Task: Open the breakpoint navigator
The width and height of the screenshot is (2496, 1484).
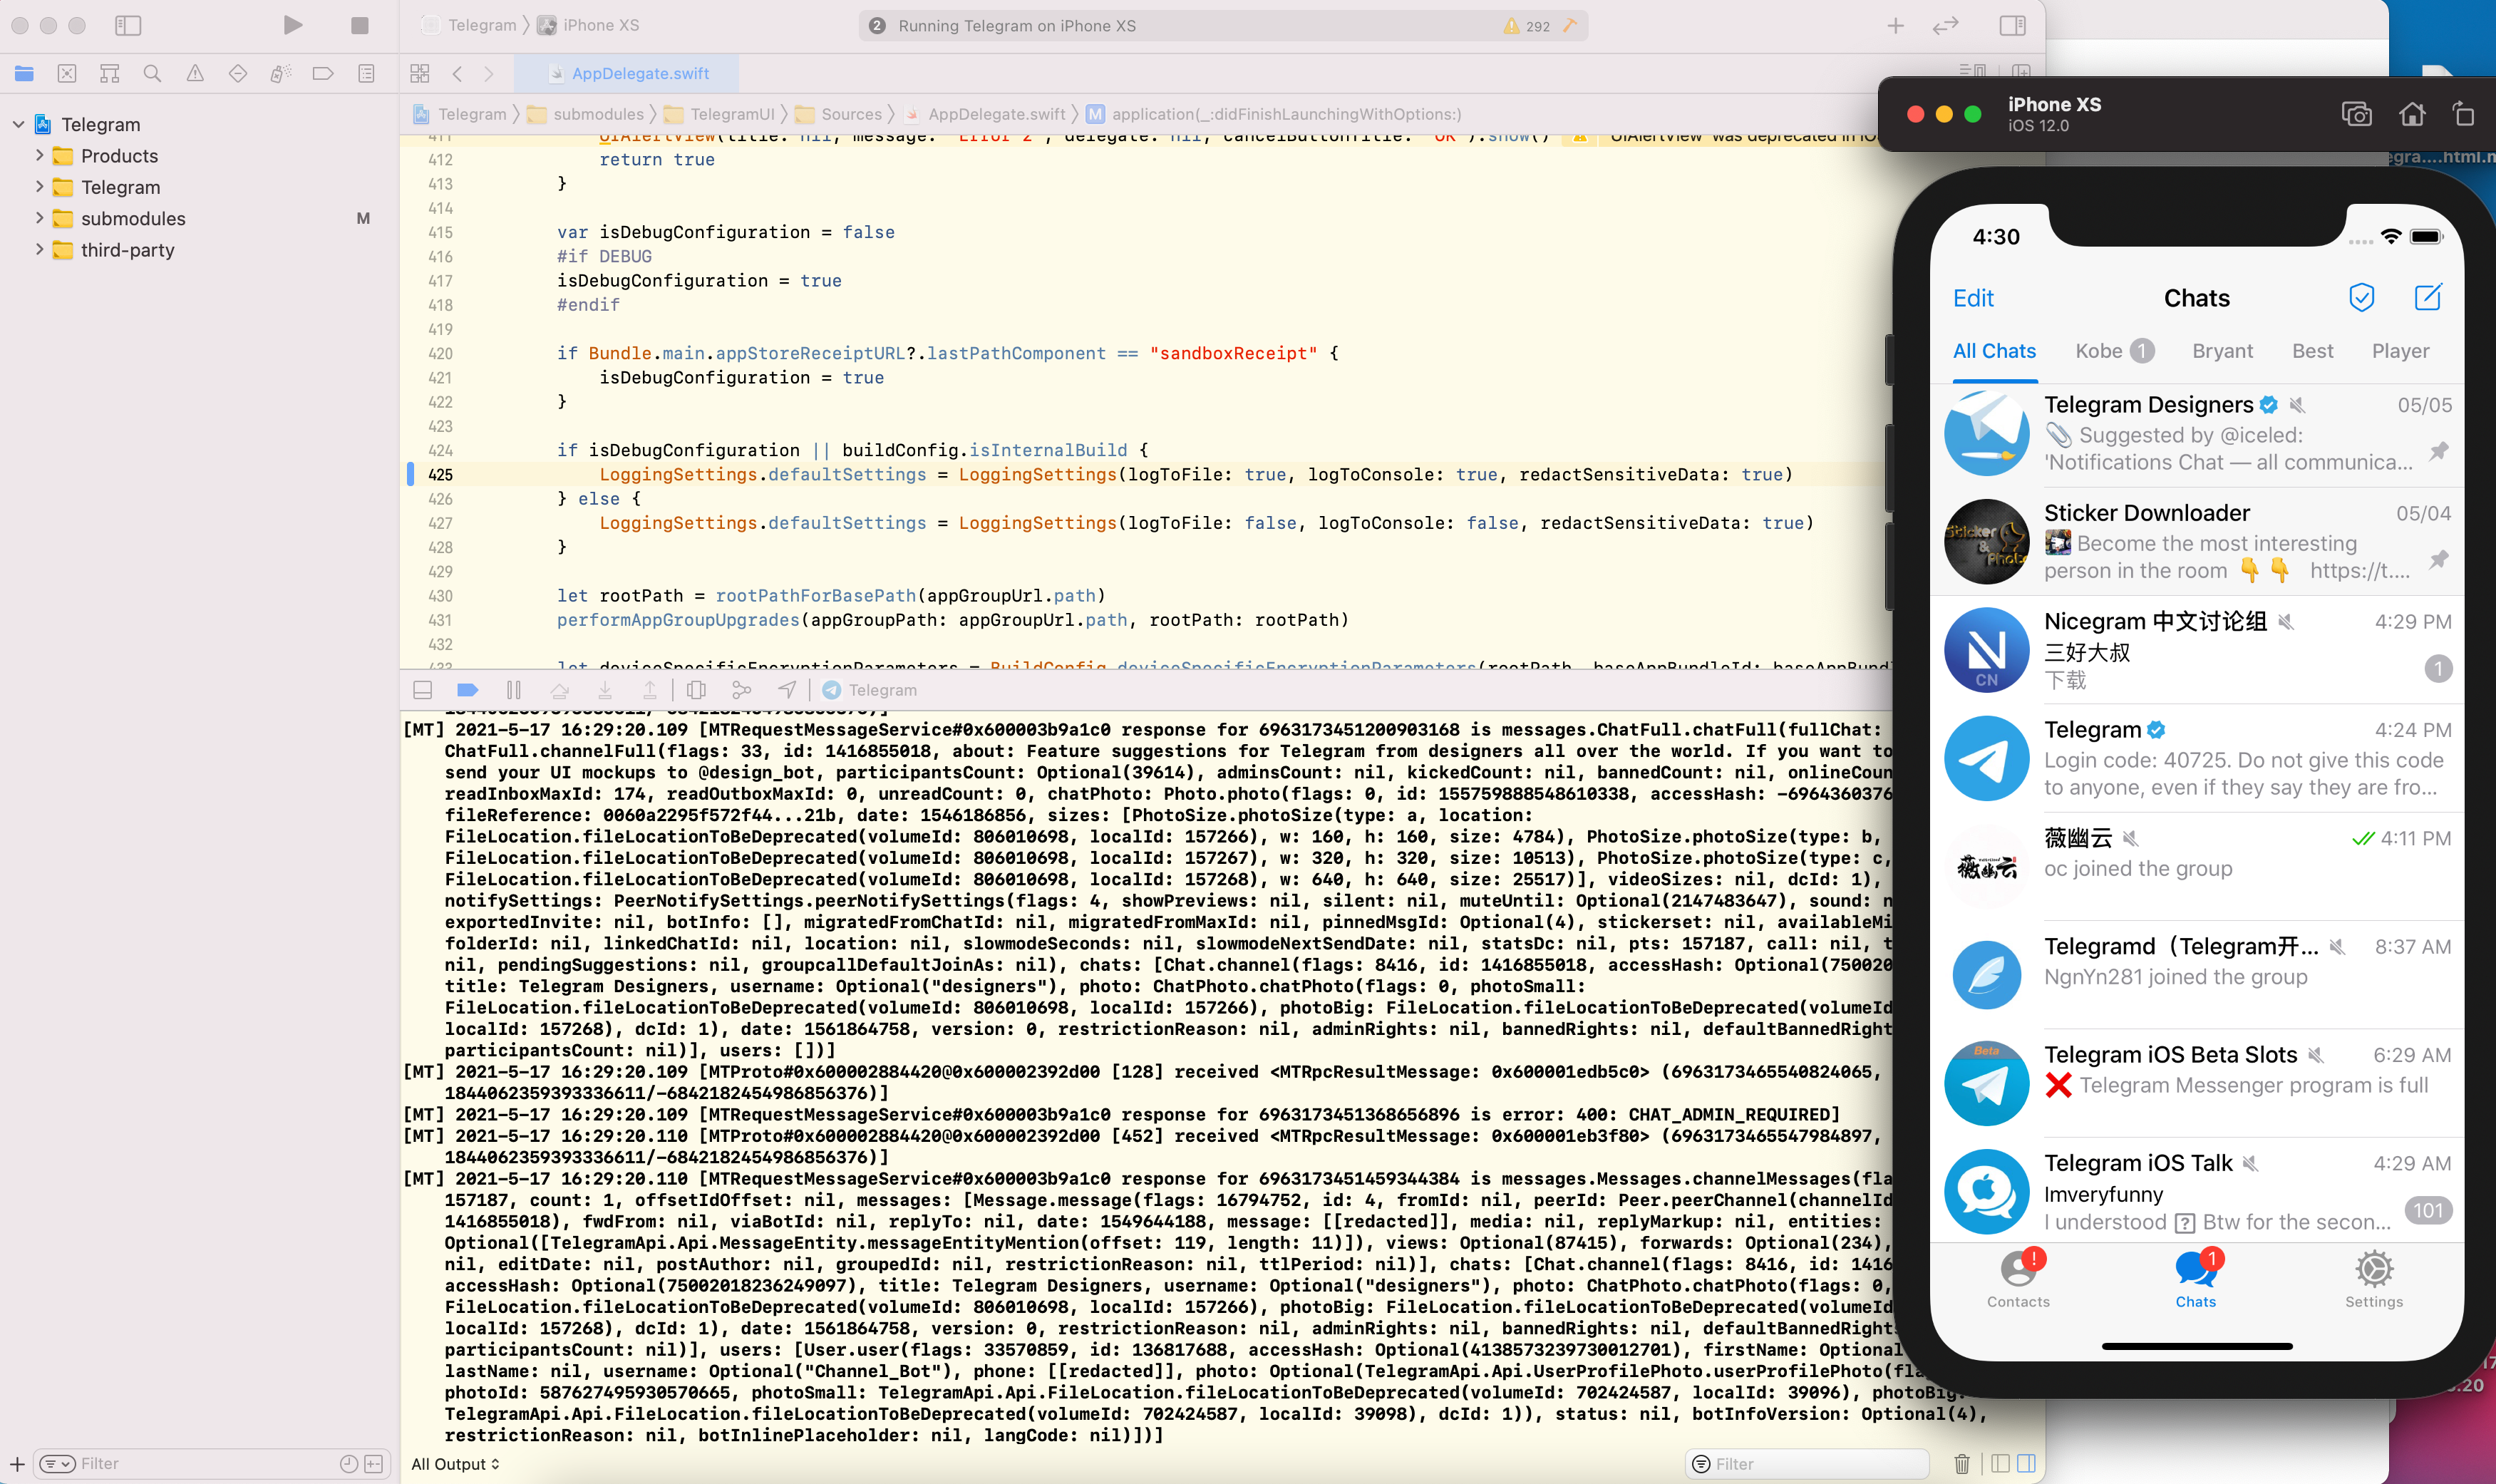Action: coord(323,73)
